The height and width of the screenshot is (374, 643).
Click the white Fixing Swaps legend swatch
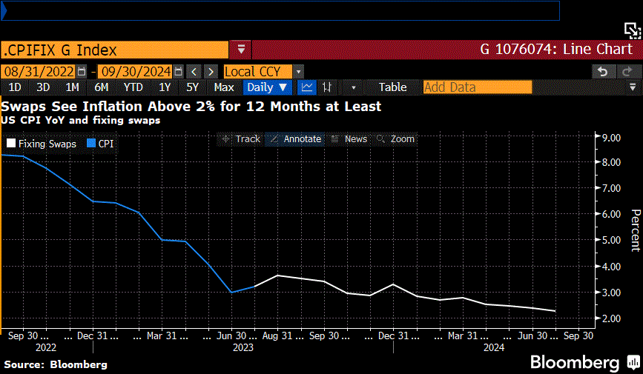[x=11, y=144]
